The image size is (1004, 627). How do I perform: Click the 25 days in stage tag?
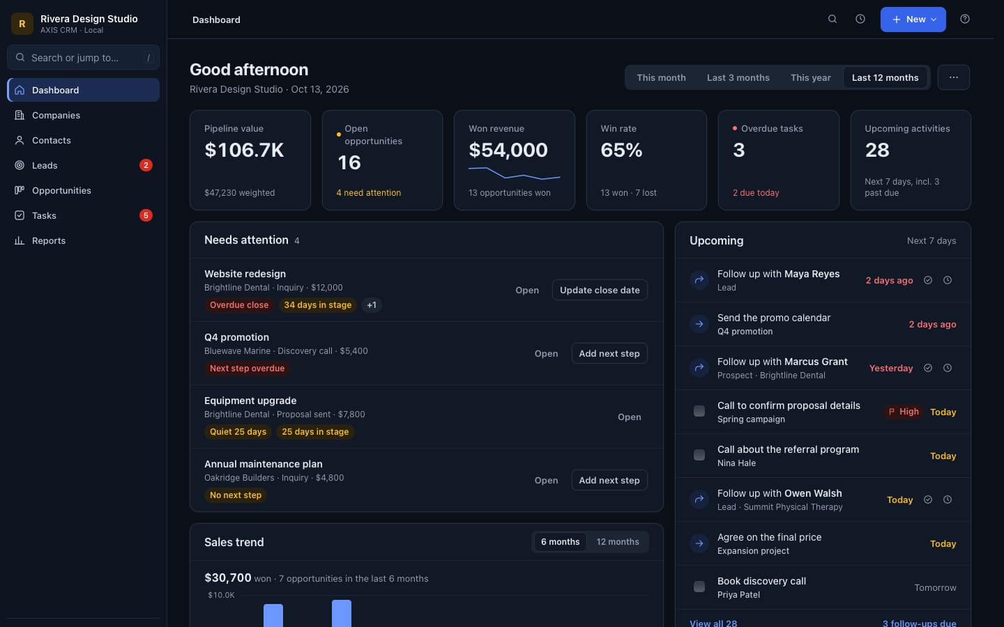pyautogui.click(x=315, y=432)
